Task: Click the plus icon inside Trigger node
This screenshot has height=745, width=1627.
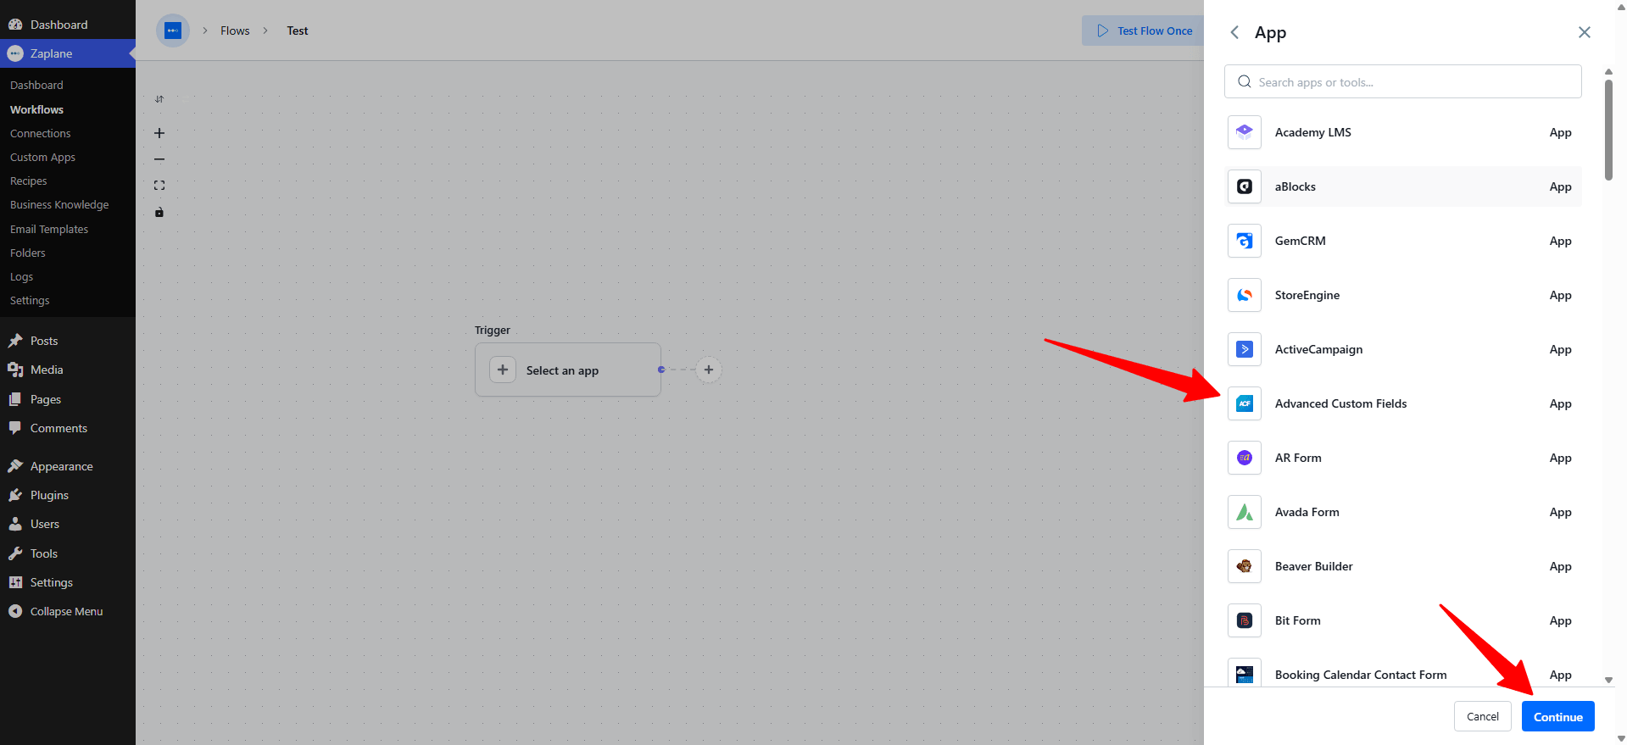Action: click(503, 370)
